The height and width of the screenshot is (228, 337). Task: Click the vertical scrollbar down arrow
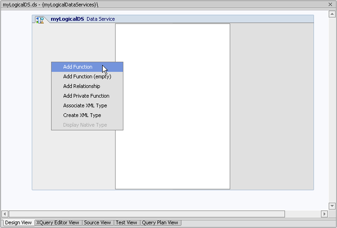(332, 206)
